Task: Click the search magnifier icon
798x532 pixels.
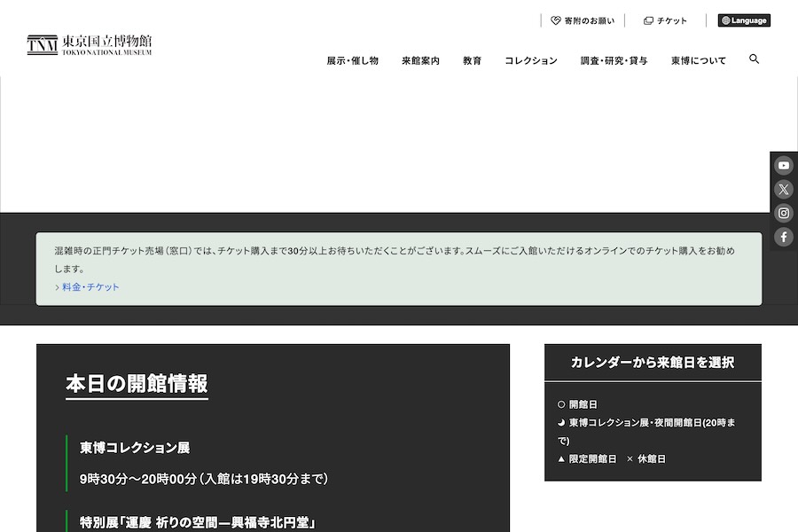Action: pyautogui.click(x=754, y=59)
